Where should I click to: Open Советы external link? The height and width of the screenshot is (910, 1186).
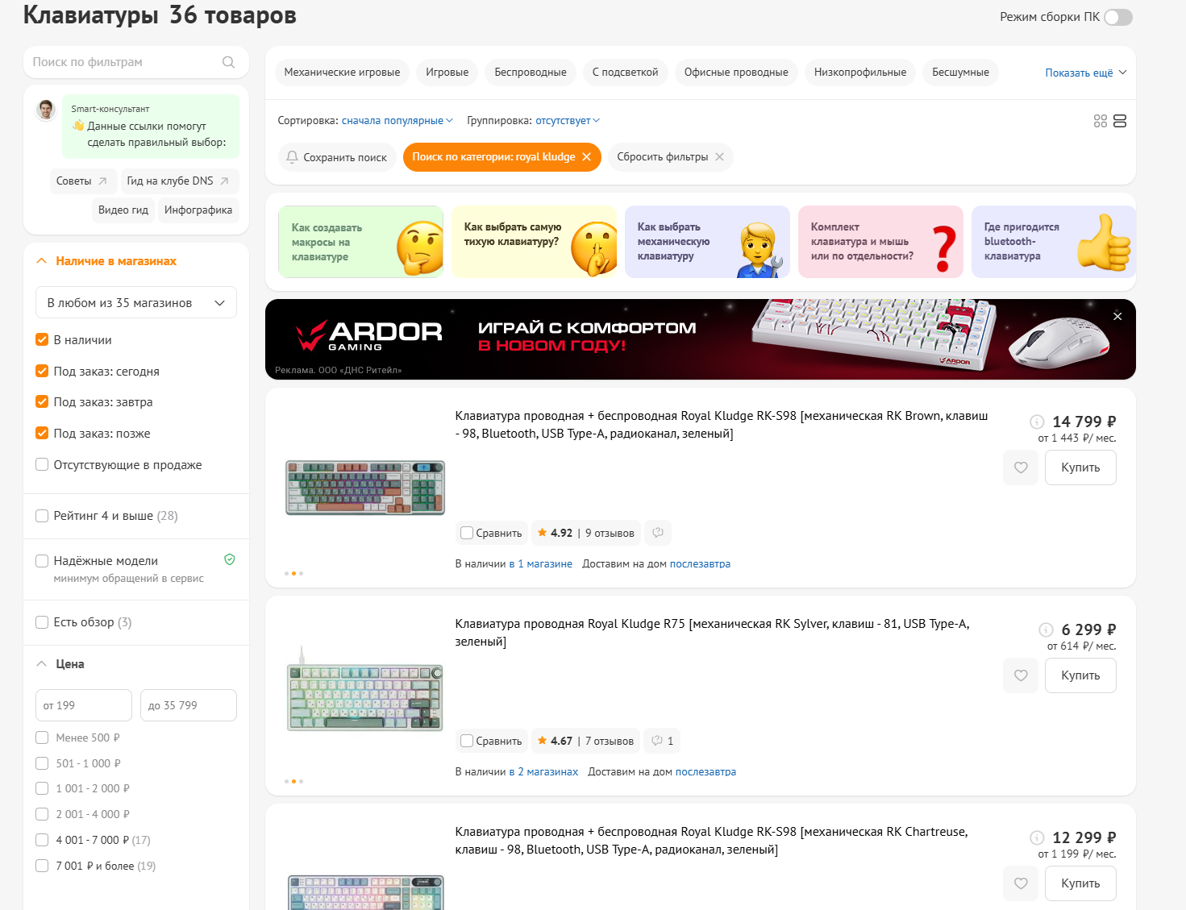[82, 181]
